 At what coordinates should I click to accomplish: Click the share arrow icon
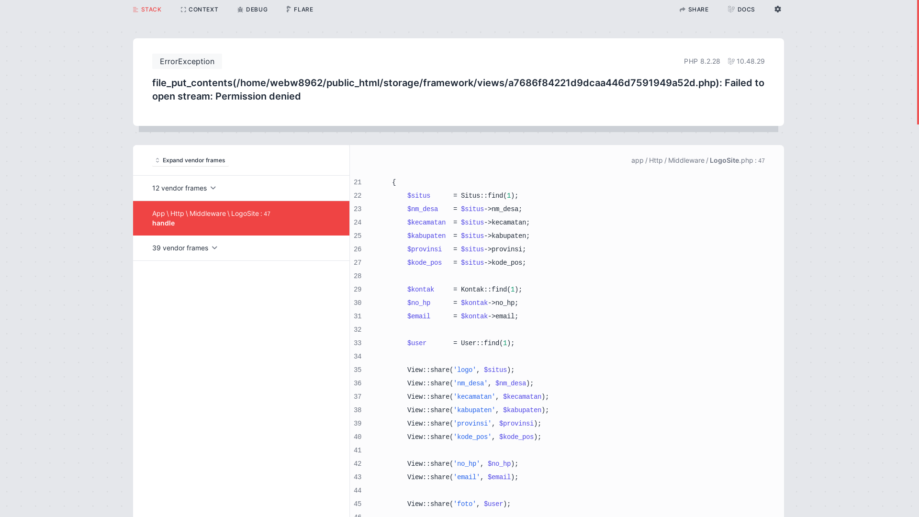tap(683, 10)
